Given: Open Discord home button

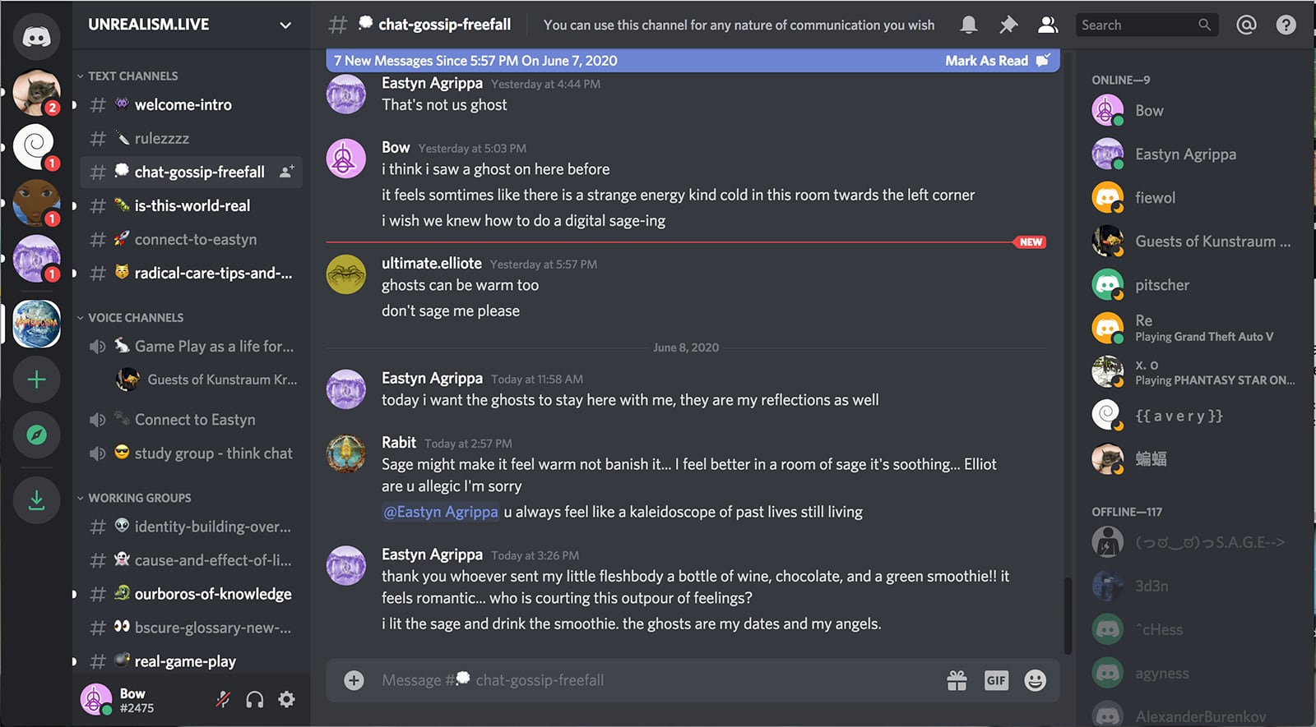Looking at the screenshot, I should pyautogui.click(x=36, y=36).
